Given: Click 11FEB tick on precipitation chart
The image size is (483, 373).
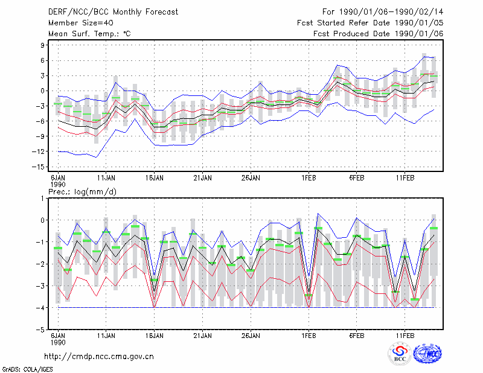Looking at the screenshot, I should [405, 336].
